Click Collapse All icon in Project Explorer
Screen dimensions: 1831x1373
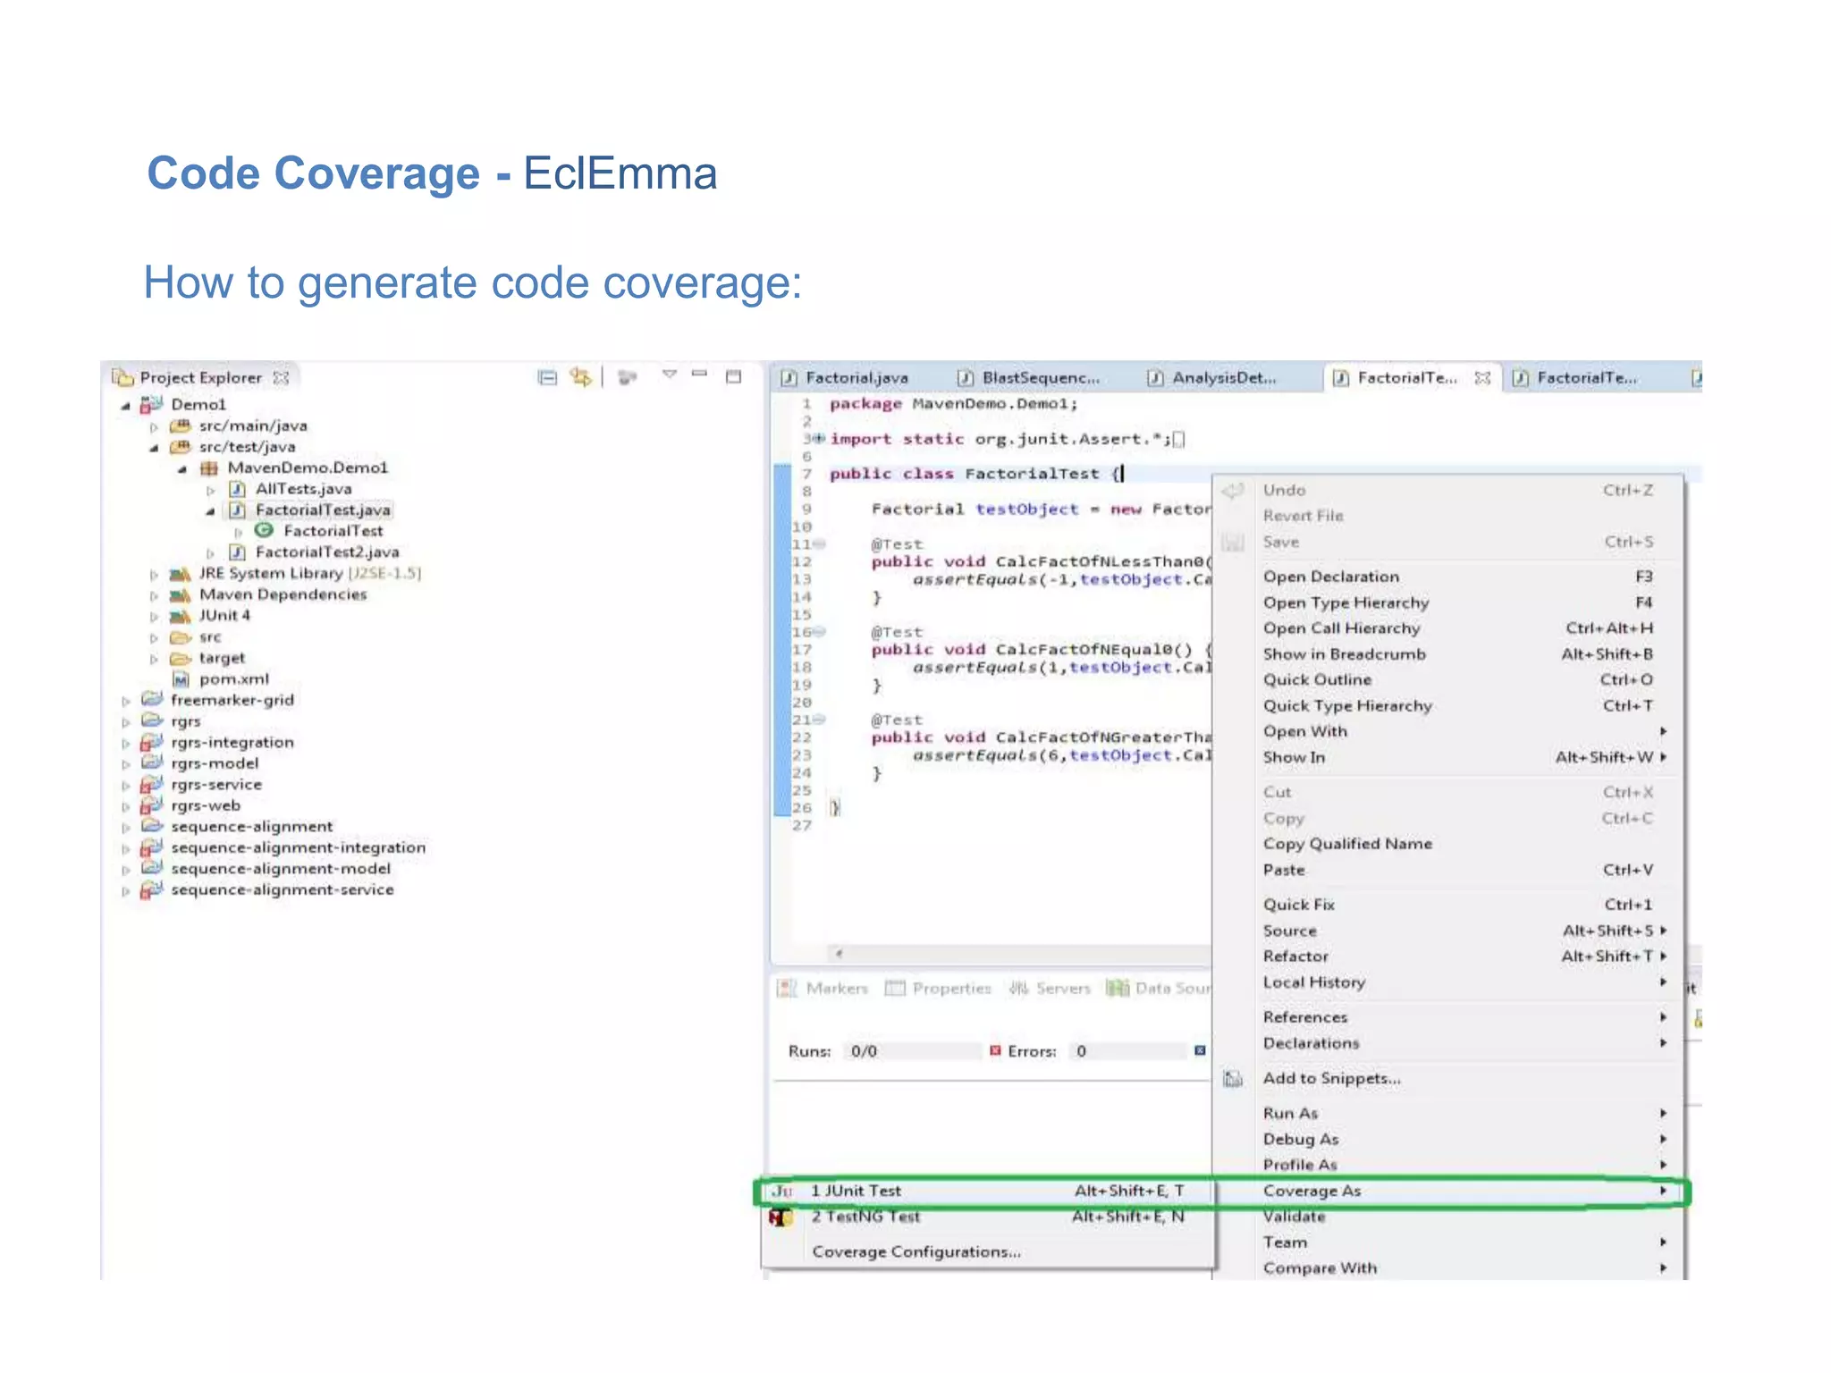547,377
